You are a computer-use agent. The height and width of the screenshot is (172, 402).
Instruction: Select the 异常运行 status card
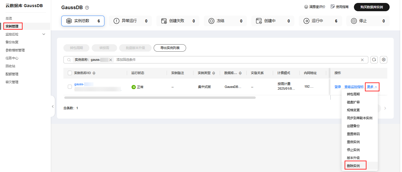pos(130,21)
